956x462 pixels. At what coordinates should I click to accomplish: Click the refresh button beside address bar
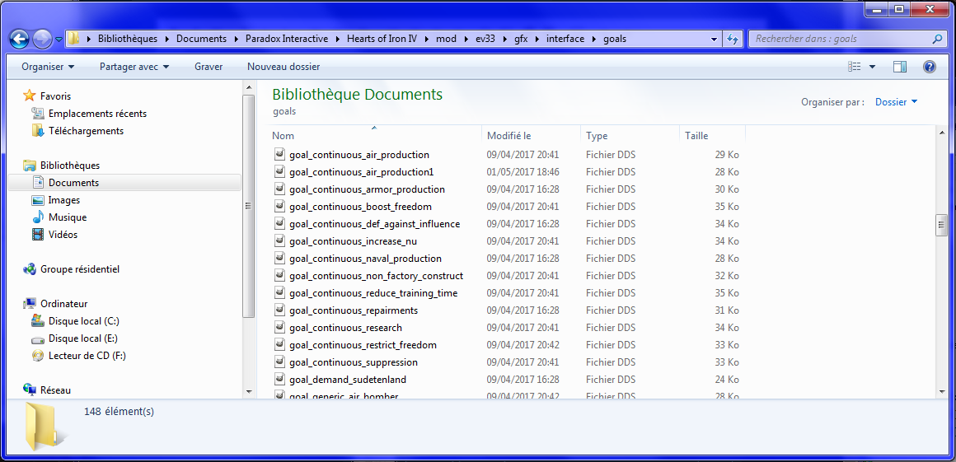coord(733,39)
